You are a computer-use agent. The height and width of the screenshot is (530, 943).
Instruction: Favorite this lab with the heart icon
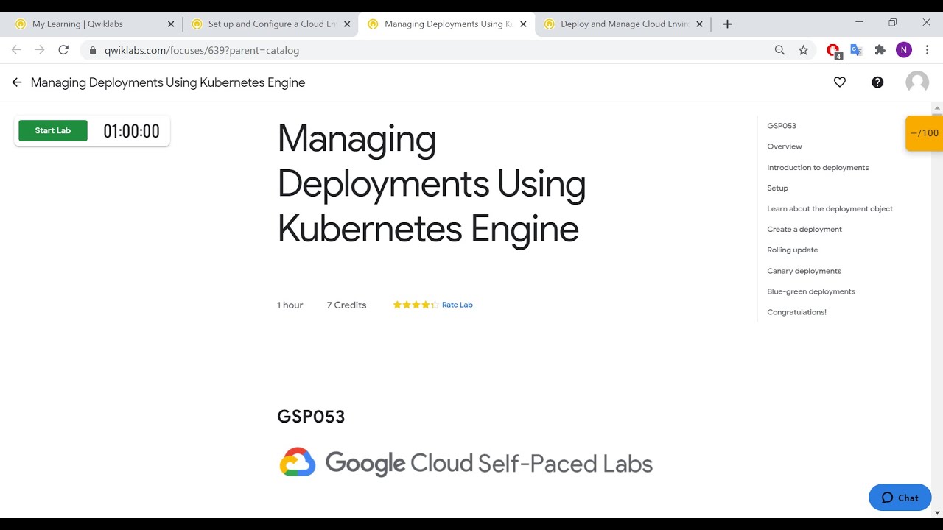840,82
